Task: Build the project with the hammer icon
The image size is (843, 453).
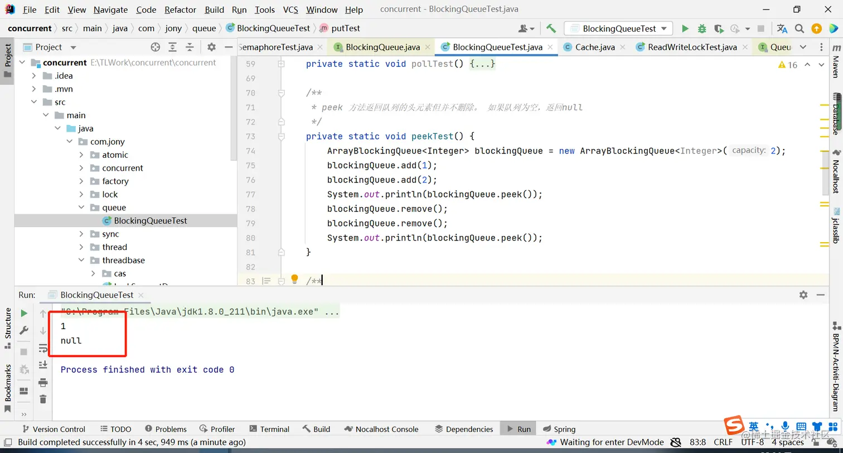Action: click(551, 28)
